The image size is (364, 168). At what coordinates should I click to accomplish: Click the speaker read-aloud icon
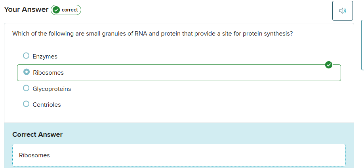tap(342, 11)
